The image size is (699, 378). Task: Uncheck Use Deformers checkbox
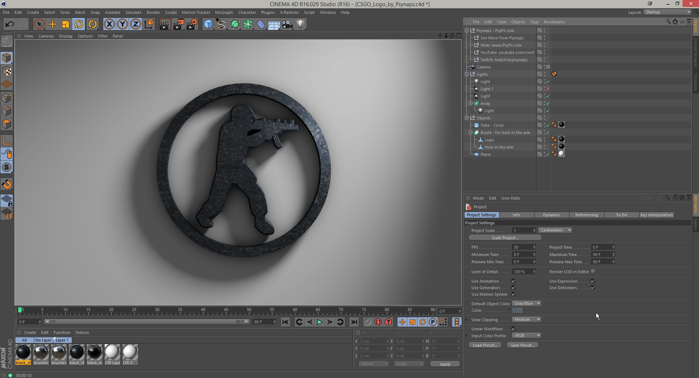point(593,288)
